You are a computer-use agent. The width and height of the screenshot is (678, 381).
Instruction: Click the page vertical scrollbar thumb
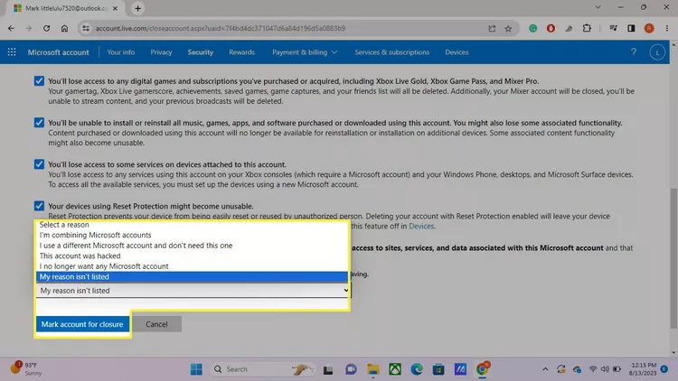pos(673,258)
